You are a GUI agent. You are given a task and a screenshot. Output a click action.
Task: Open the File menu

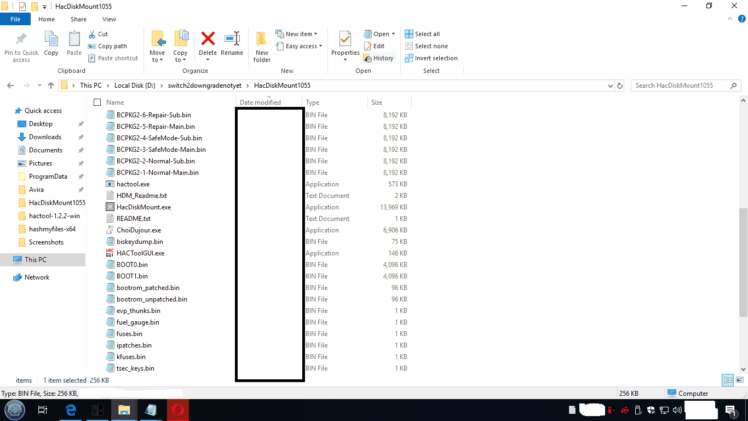[x=15, y=19]
